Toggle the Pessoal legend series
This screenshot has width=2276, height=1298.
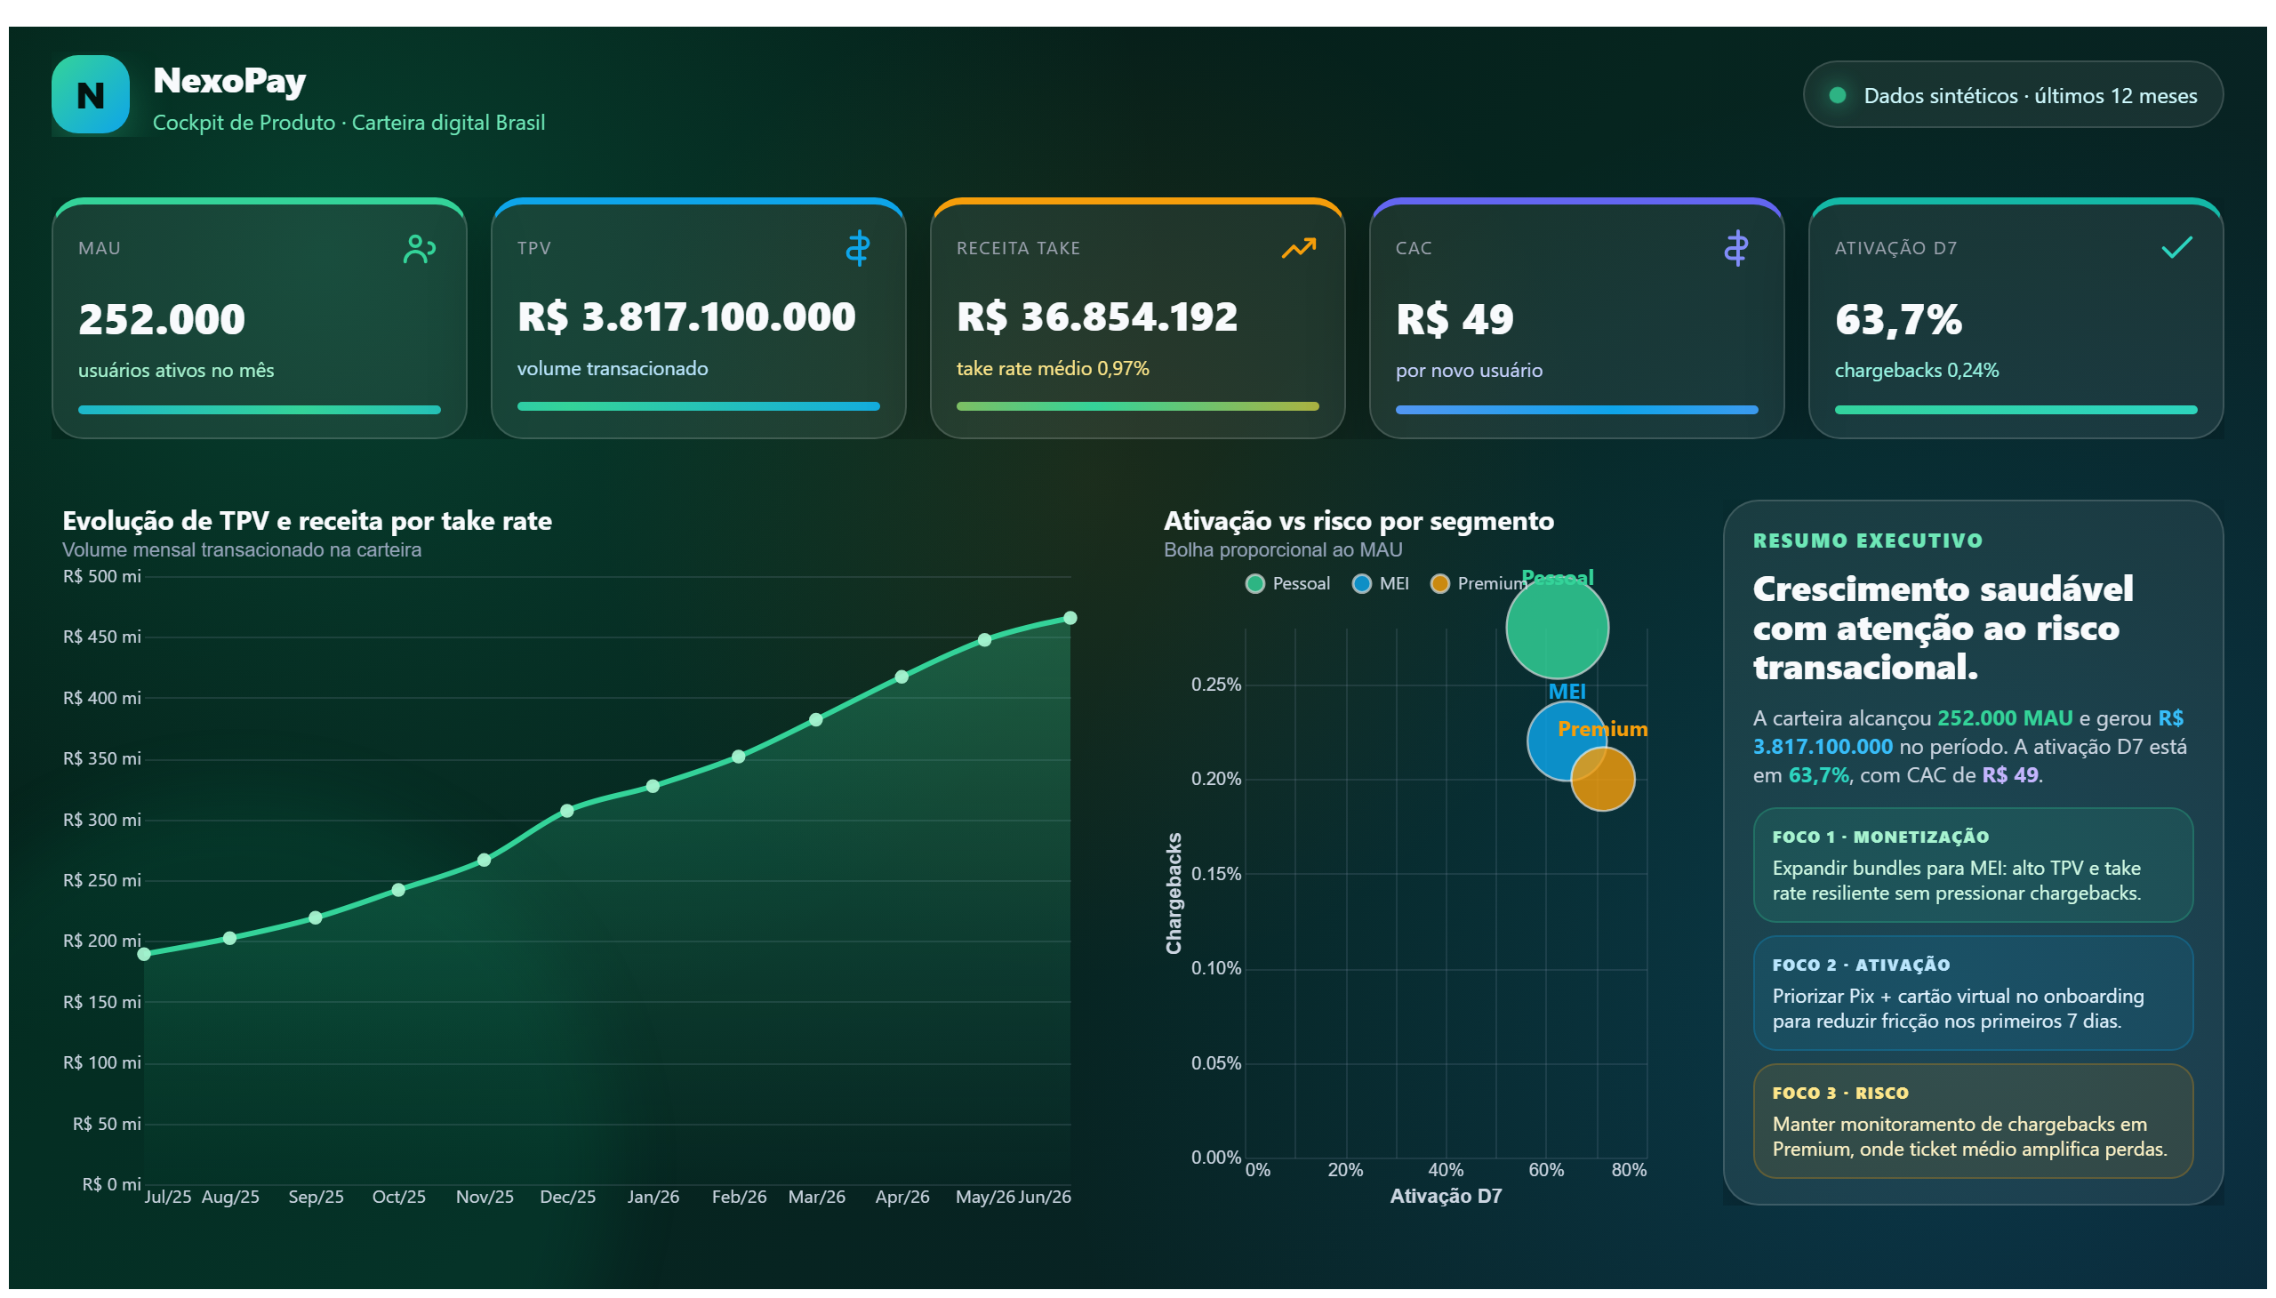tap(1287, 583)
